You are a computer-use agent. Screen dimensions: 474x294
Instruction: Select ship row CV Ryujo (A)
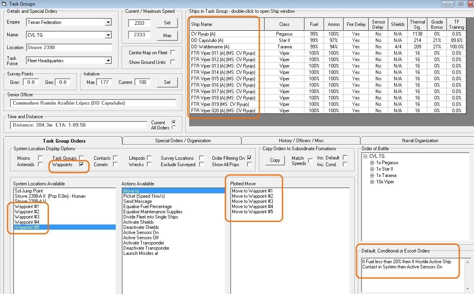(x=328, y=34)
